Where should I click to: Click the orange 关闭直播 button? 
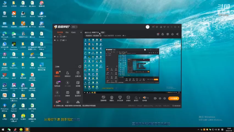(x=174, y=98)
